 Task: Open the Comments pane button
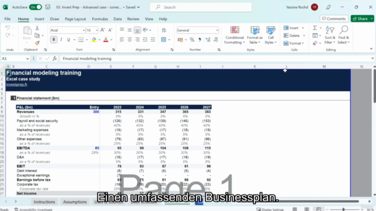coord(334,19)
